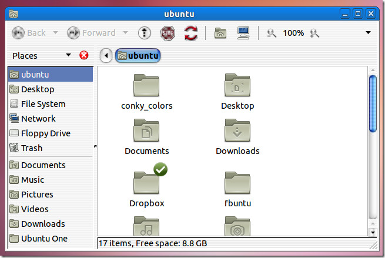Open the Music bookmark in the sidebar
This screenshot has height=258, width=385.
(51, 180)
